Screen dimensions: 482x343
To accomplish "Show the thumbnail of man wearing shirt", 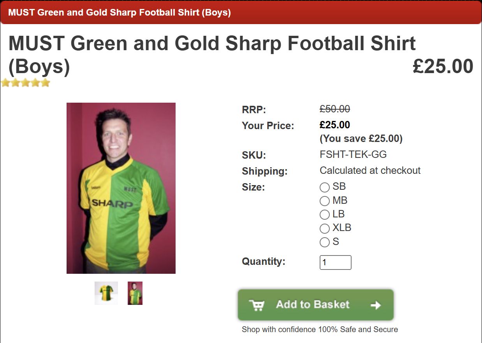I will [135, 293].
